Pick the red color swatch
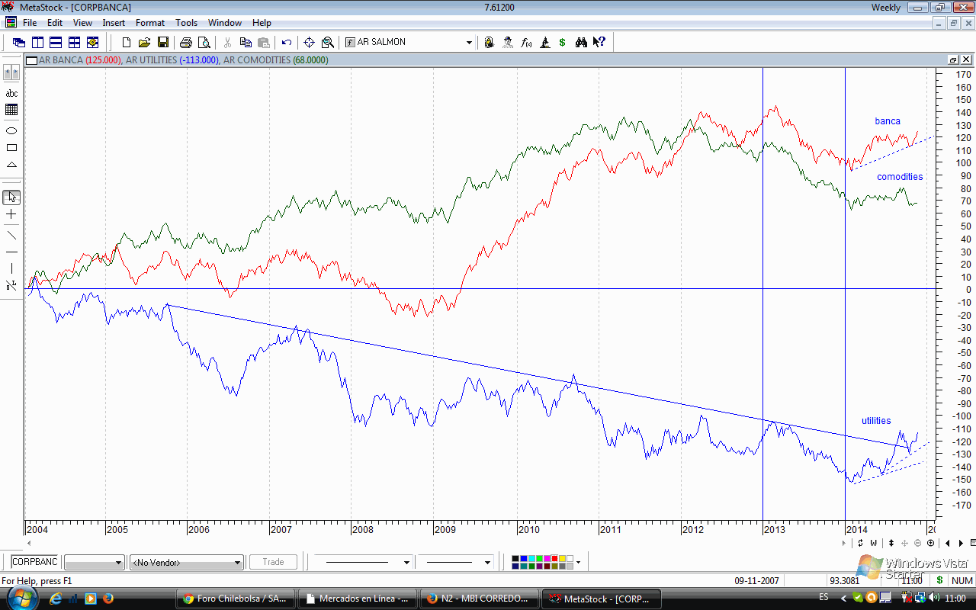 pos(554,559)
